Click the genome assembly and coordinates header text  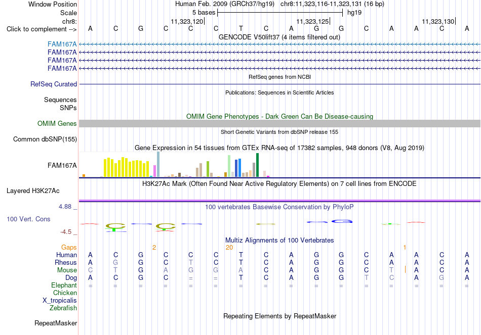coord(279,4)
